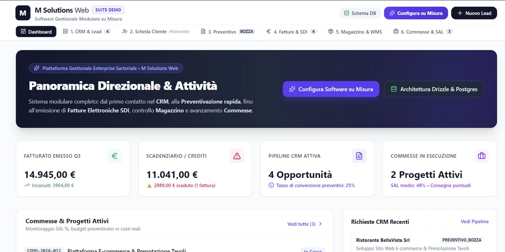Click the database icon in Schema DB
Viewport: 505px width, 252px height.
point(347,13)
